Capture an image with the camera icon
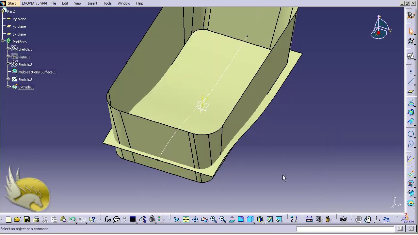Screen dimensions: 418x235 click(343, 220)
